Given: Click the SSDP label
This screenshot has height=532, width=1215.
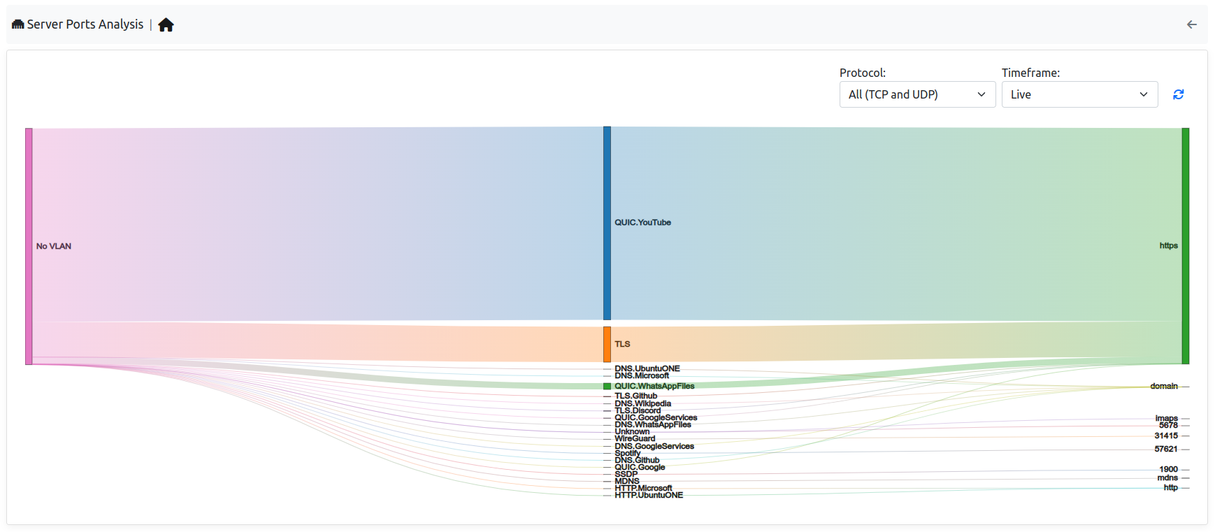Looking at the screenshot, I should click(626, 474).
